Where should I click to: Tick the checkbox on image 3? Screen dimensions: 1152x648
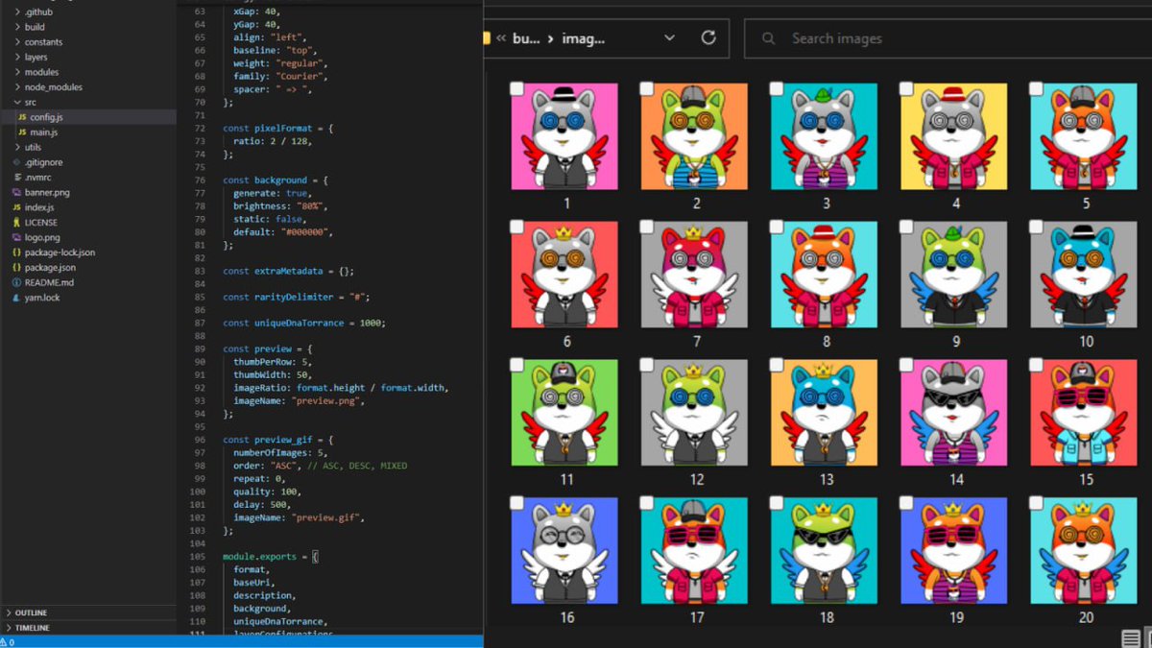[777, 88]
